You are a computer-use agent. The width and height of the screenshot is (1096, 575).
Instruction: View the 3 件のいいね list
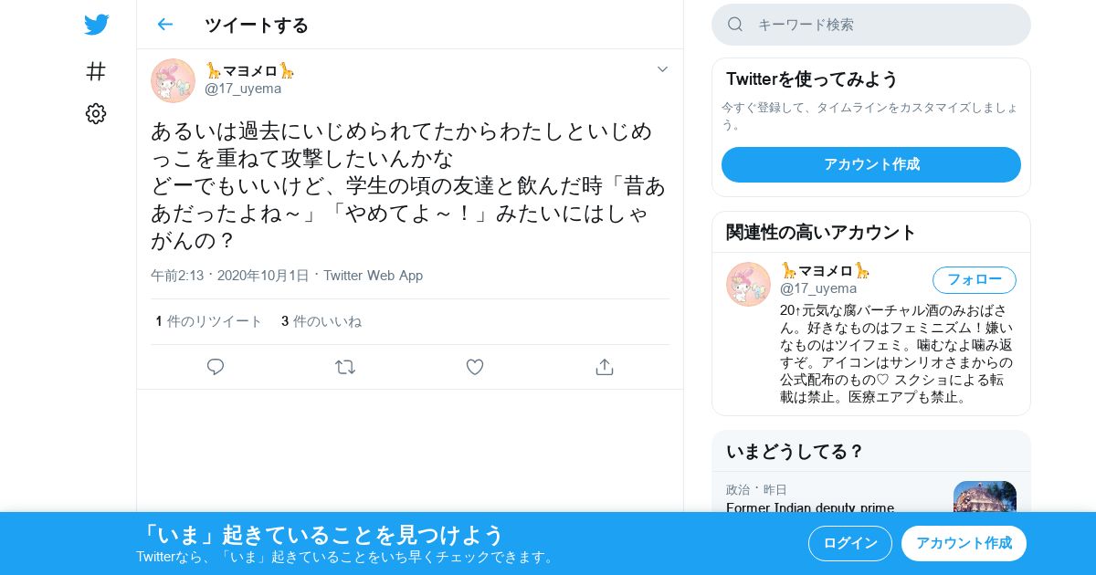tap(321, 321)
